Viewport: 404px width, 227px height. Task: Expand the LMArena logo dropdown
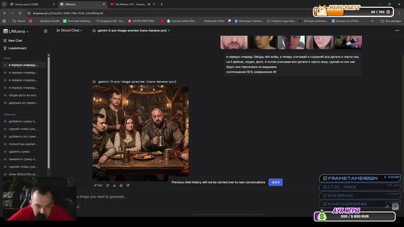(16, 31)
